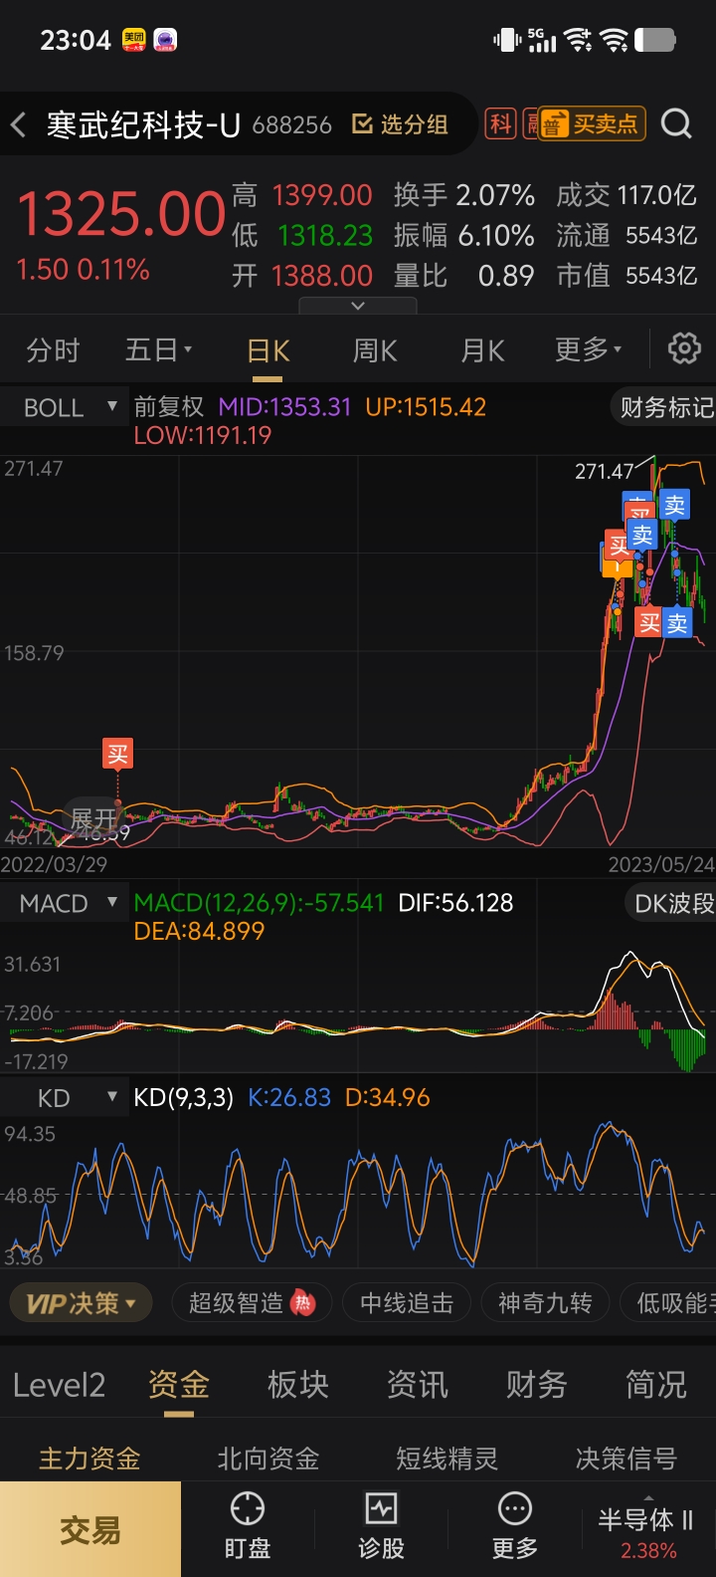
Task: Open the stock search magnifier icon
Action: tap(677, 123)
